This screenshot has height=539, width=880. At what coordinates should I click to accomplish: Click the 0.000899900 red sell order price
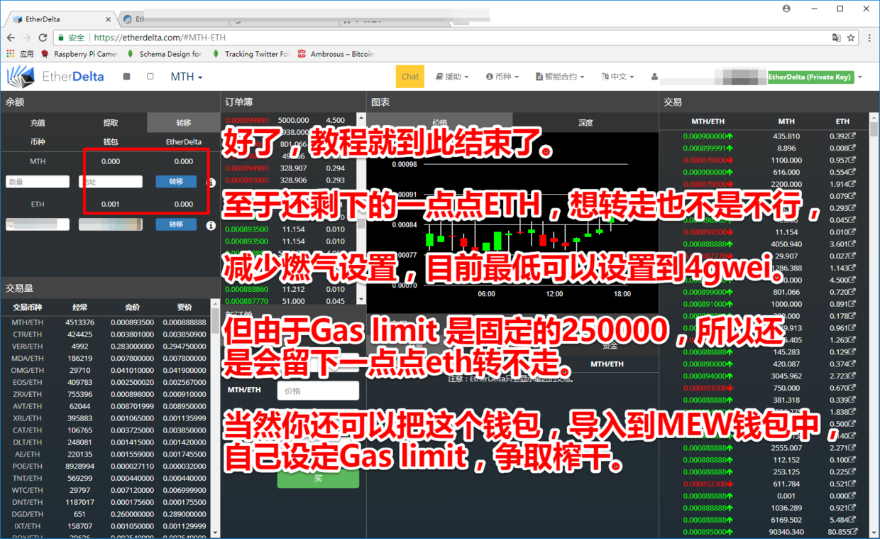(247, 120)
